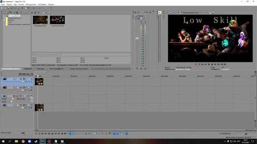Screen dimensions: 257x144
Task: Click Play in the timeline transport bar
Action: click(46, 134)
